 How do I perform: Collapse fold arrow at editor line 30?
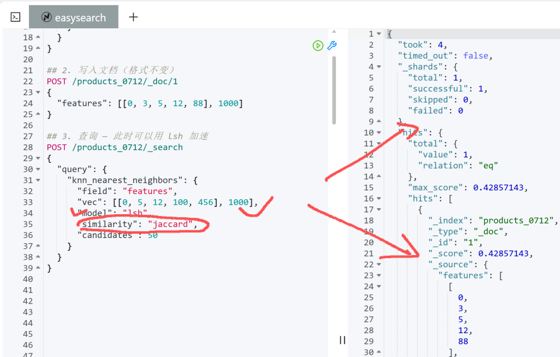38,169
